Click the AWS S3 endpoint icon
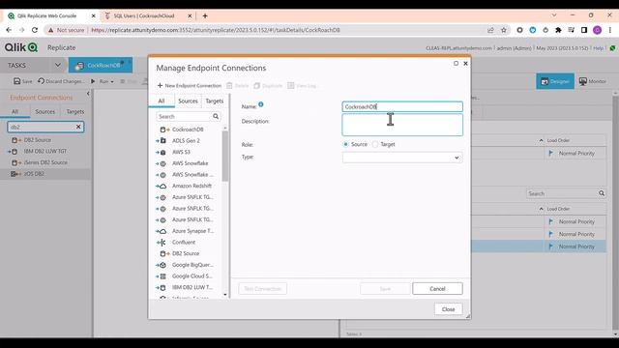619x348 pixels. pos(162,152)
